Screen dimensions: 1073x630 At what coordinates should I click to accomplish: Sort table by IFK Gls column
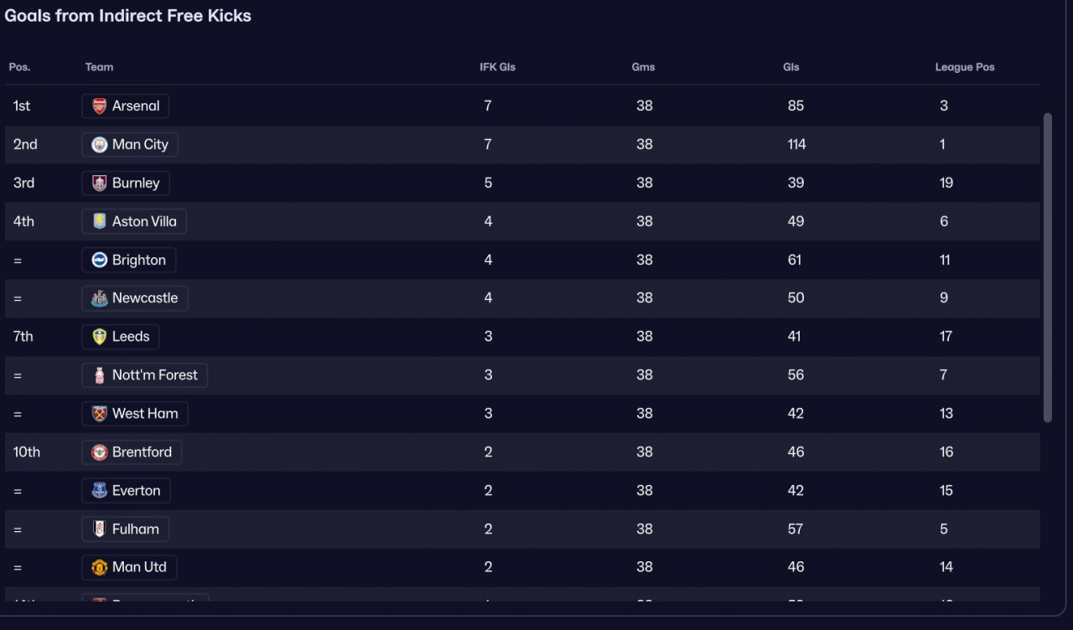(497, 67)
